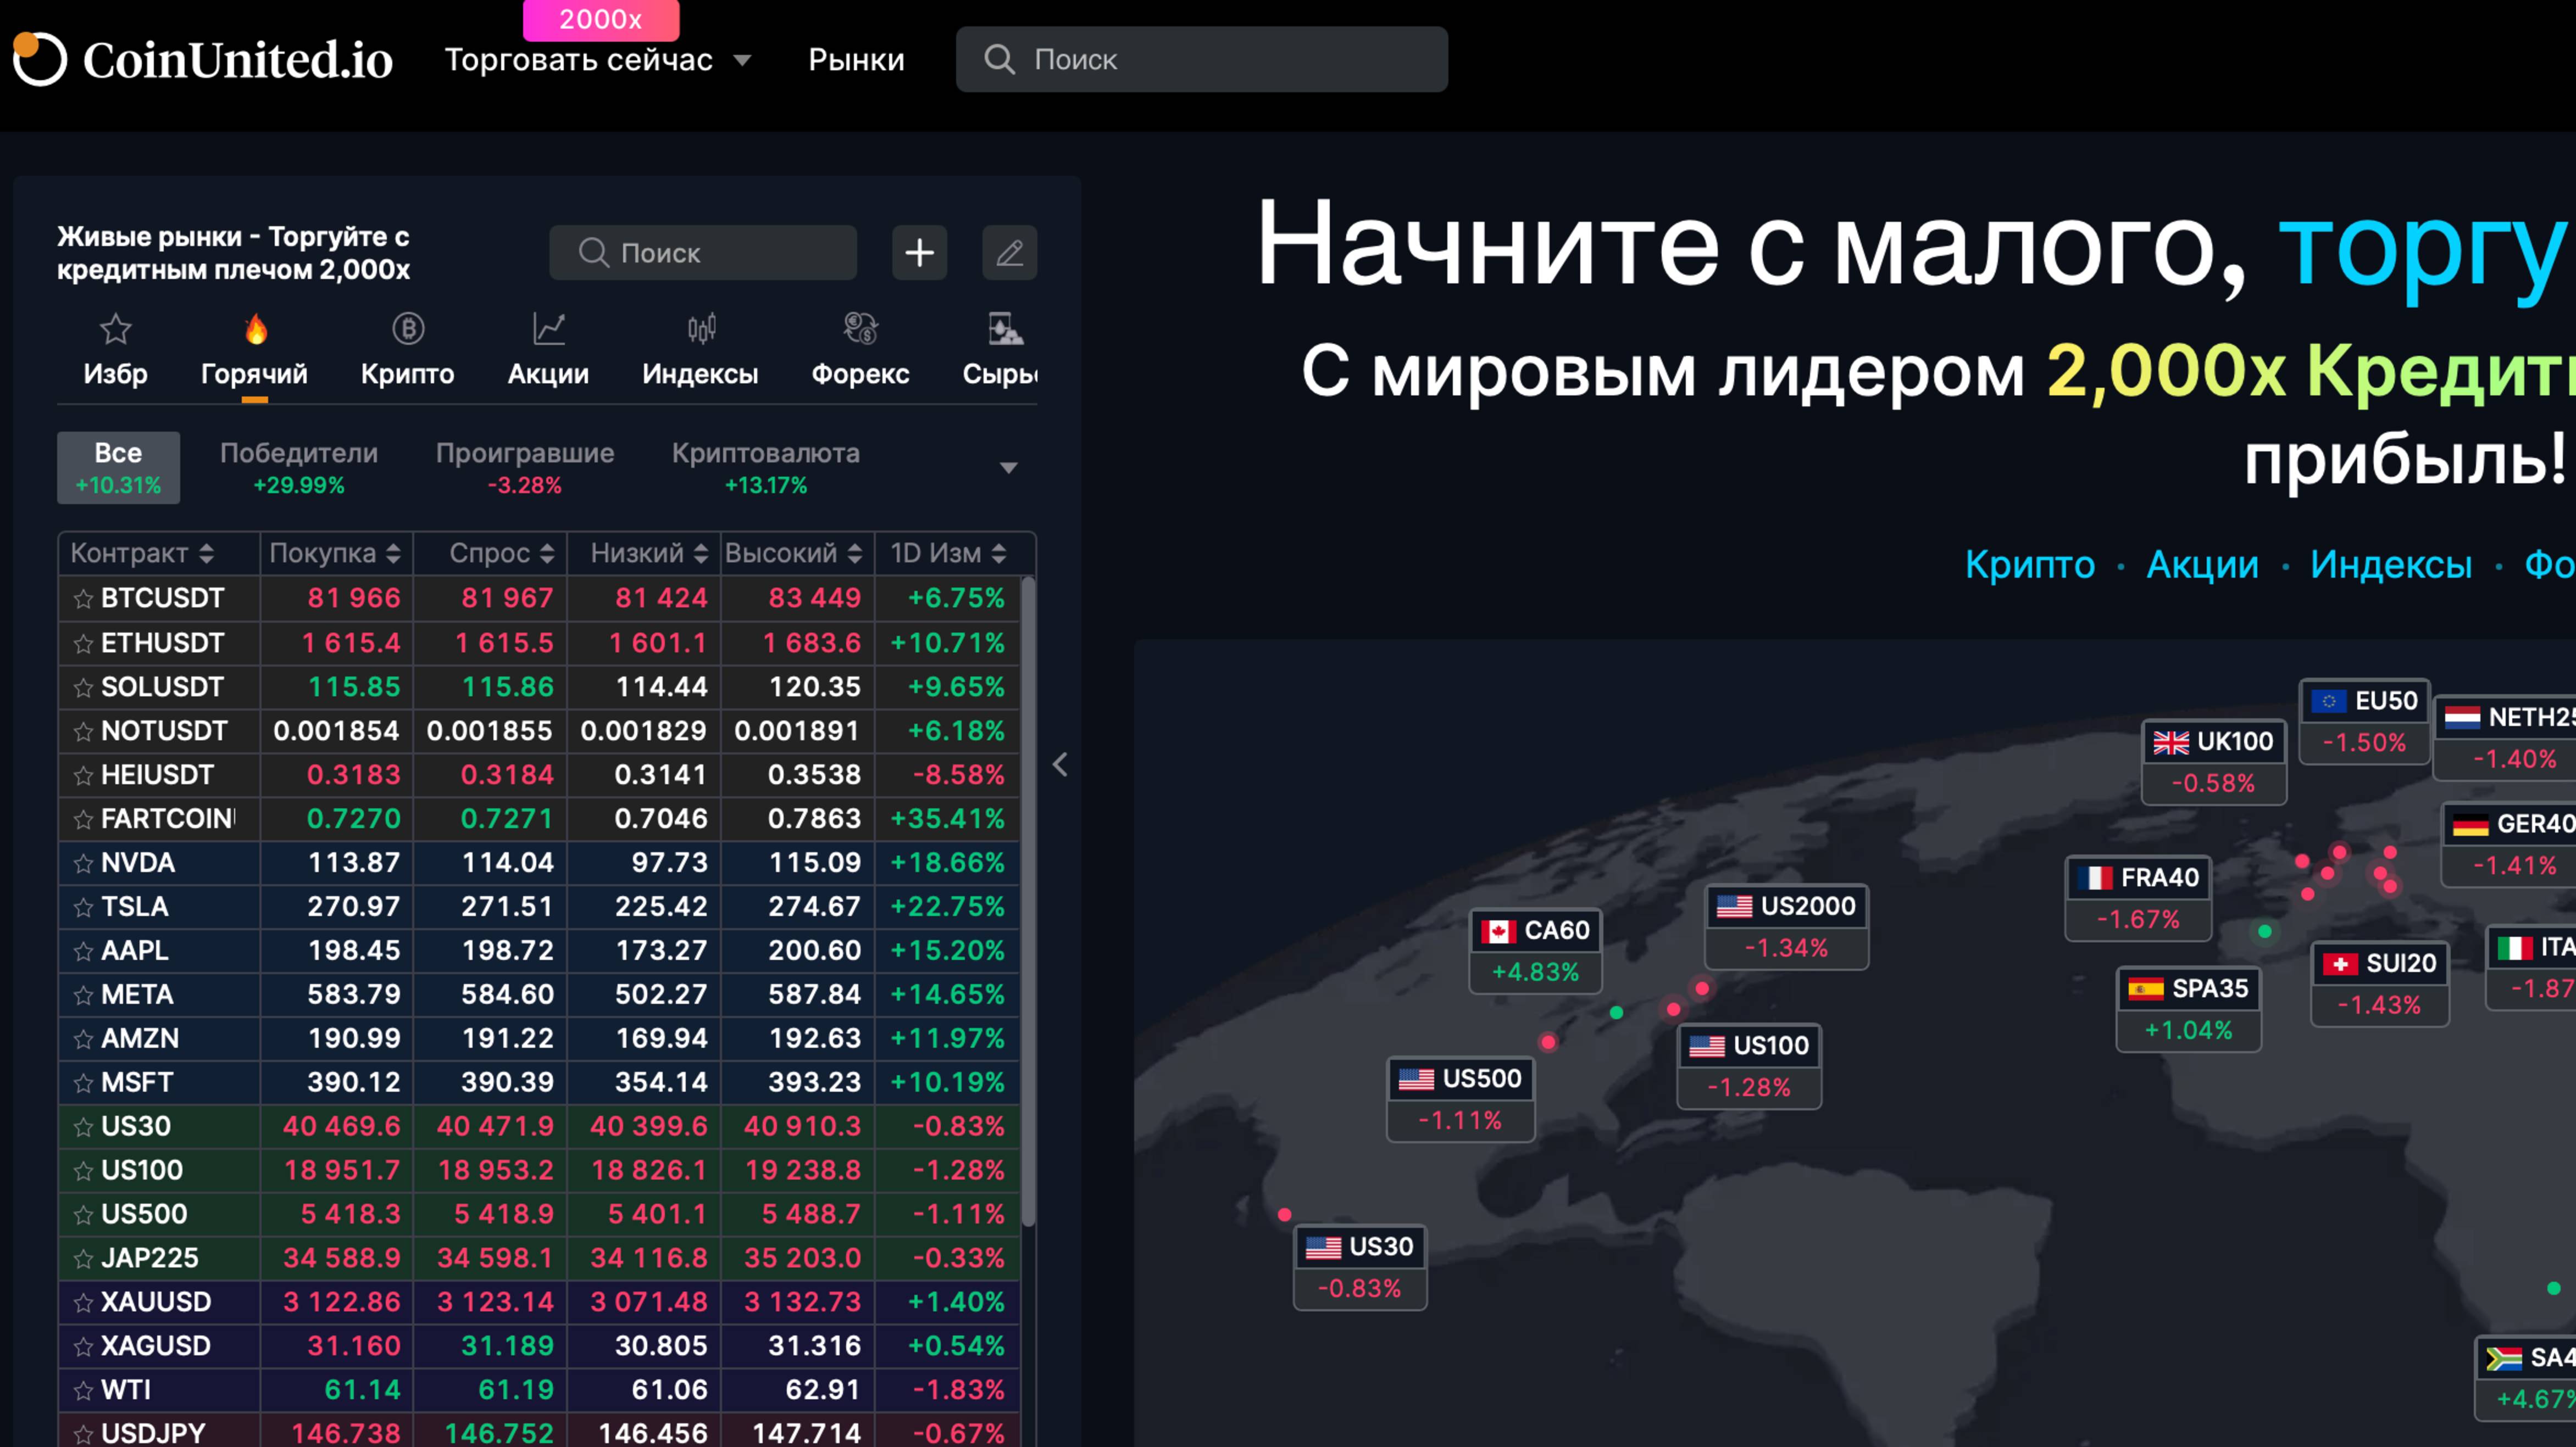Open the Крипто link under headline
This screenshot has height=1447, width=2576.
(2030, 565)
